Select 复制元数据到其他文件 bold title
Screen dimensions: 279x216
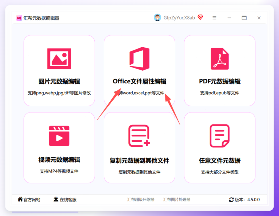point(139,161)
